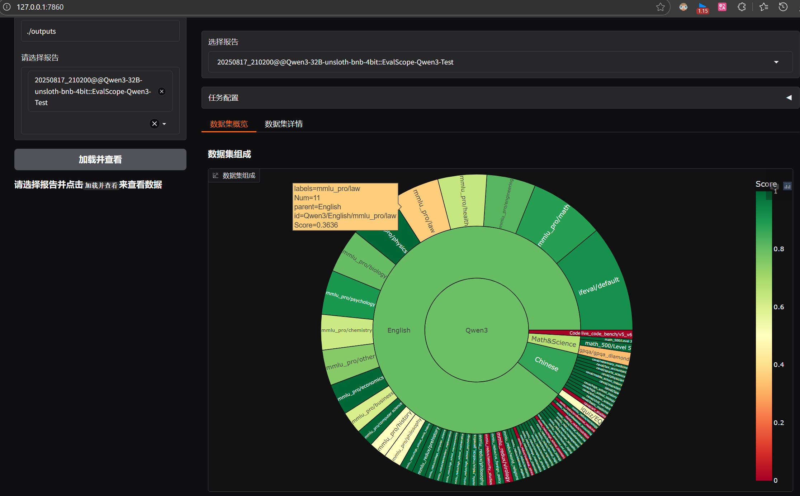Open the avatar-with-glasses extension icon
The image size is (800, 496).
click(683, 7)
